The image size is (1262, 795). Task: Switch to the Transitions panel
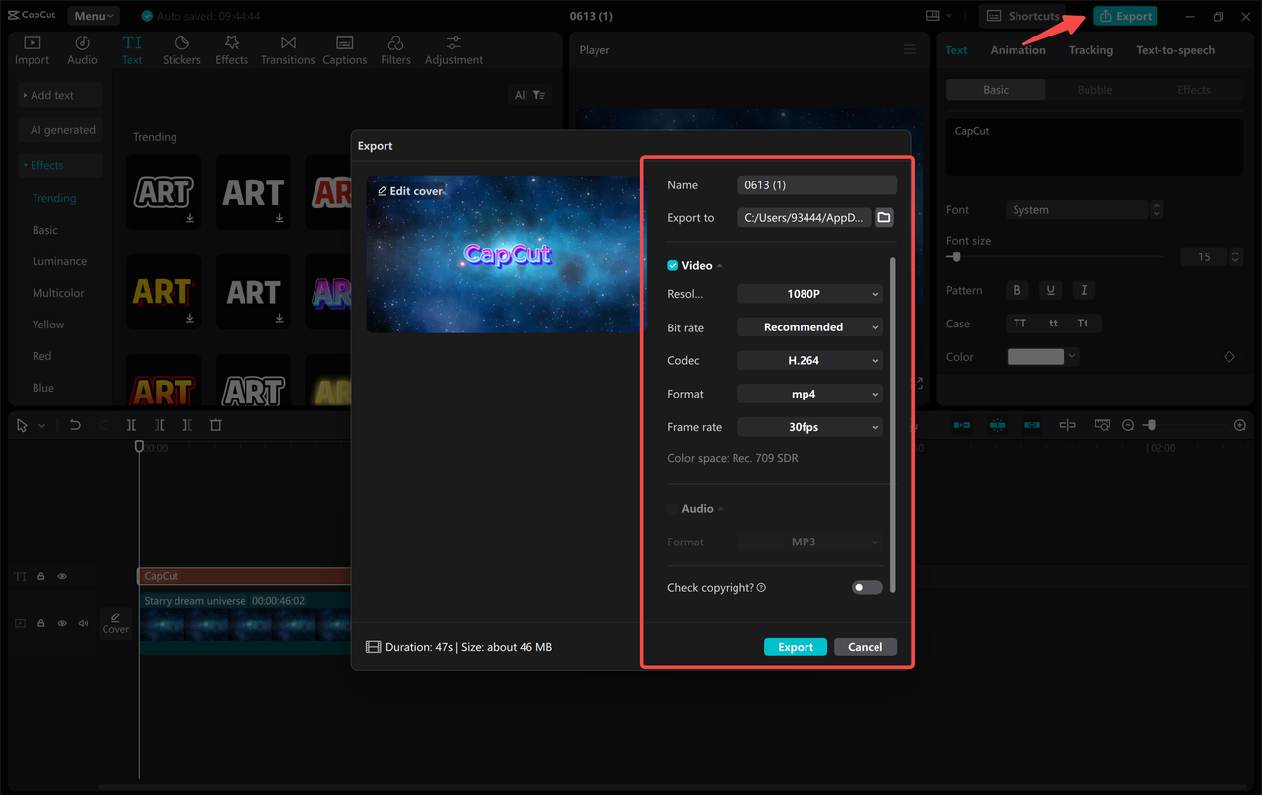[x=287, y=49]
